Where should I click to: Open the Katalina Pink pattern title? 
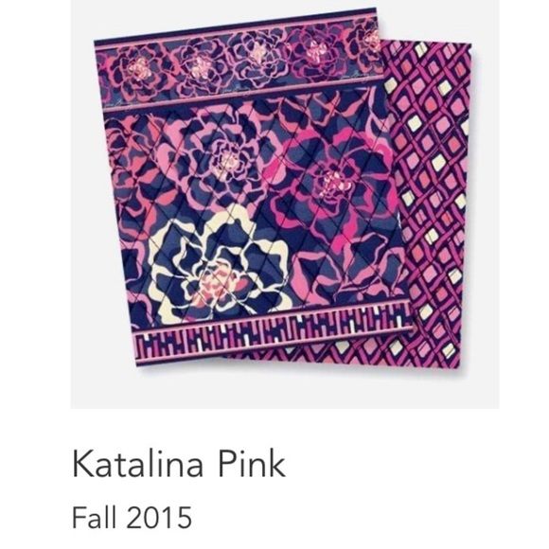pyautogui.click(x=179, y=464)
